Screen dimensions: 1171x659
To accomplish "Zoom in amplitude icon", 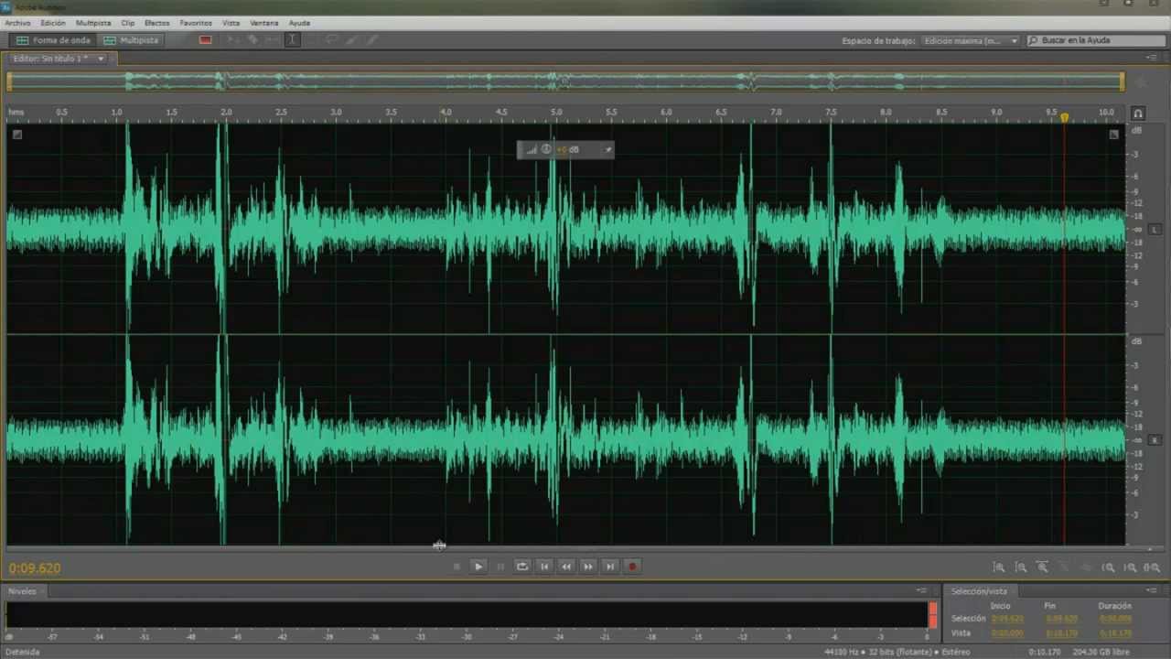I will coord(999,567).
